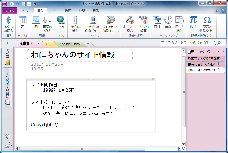The height and width of the screenshot is (153, 228).
Task: Open the わにちゃんの好きな食 page
Action: 205,58
